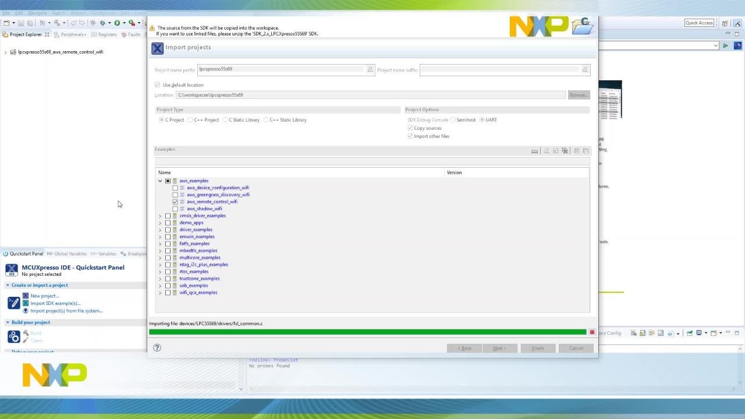Click the Import SDK examples icon
The width and height of the screenshot is (745, 419).
point(26,303)
